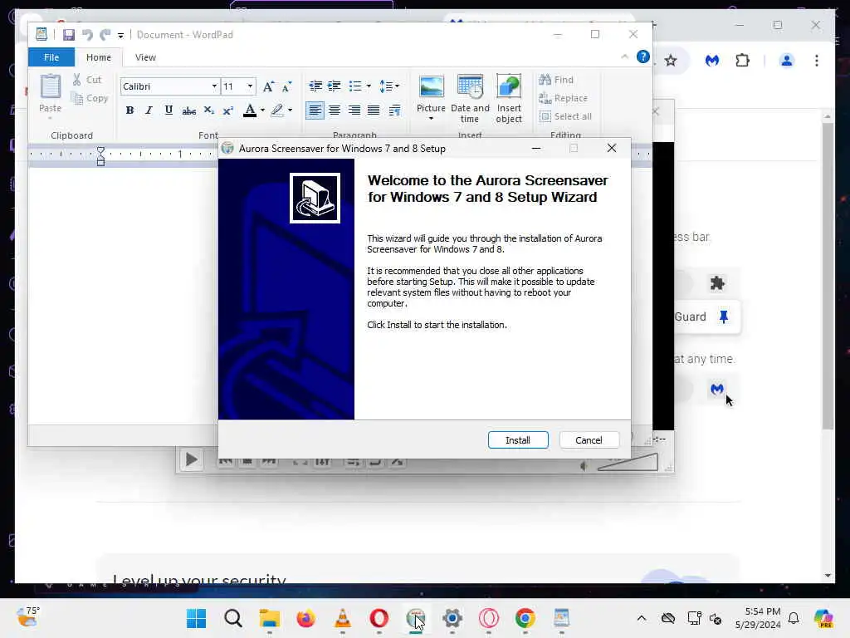Apply the text highlight color marker
The width and height of the screenshot is (850, 638).
[x=277, y=110]
